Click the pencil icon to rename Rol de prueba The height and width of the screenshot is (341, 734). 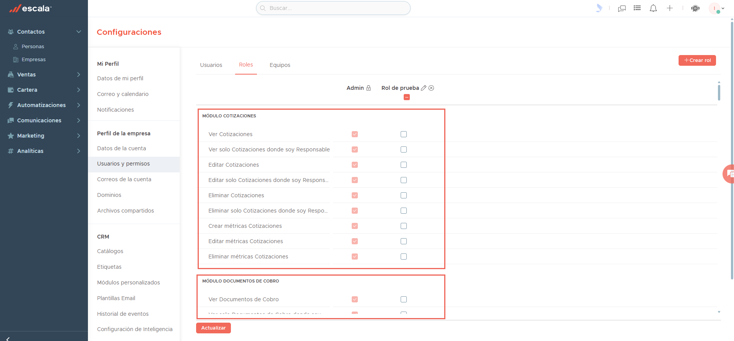coord(424,88)
